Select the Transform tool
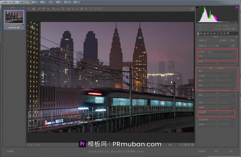 click(x=63, y=9)
